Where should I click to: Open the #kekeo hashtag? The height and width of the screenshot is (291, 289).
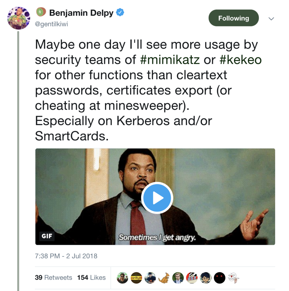[x=240, y=60]
